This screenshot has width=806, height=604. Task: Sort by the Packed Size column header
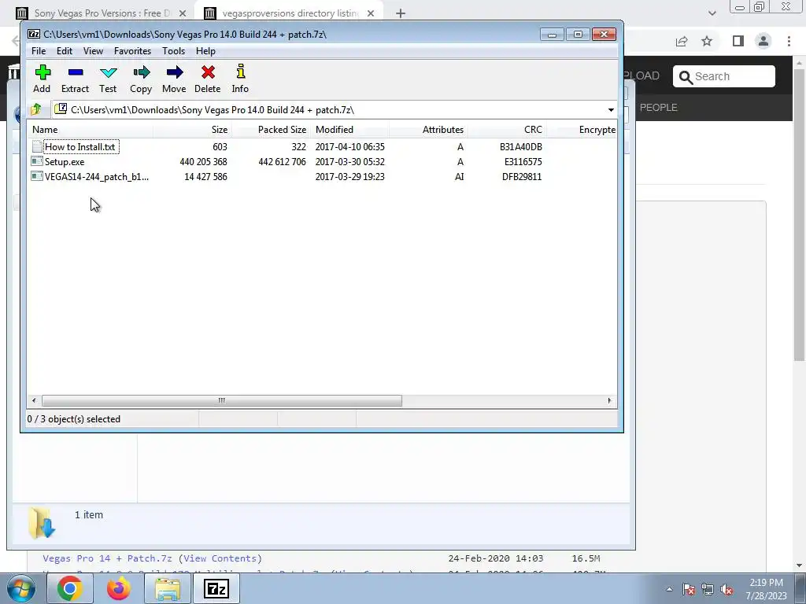[x=271, y=130]
